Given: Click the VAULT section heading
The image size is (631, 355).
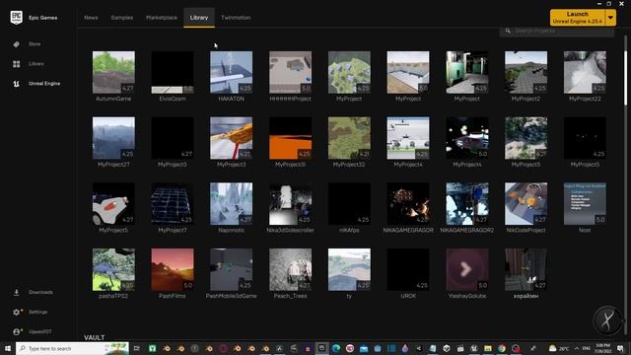Looking at the screenshot, I should (95, 337).
